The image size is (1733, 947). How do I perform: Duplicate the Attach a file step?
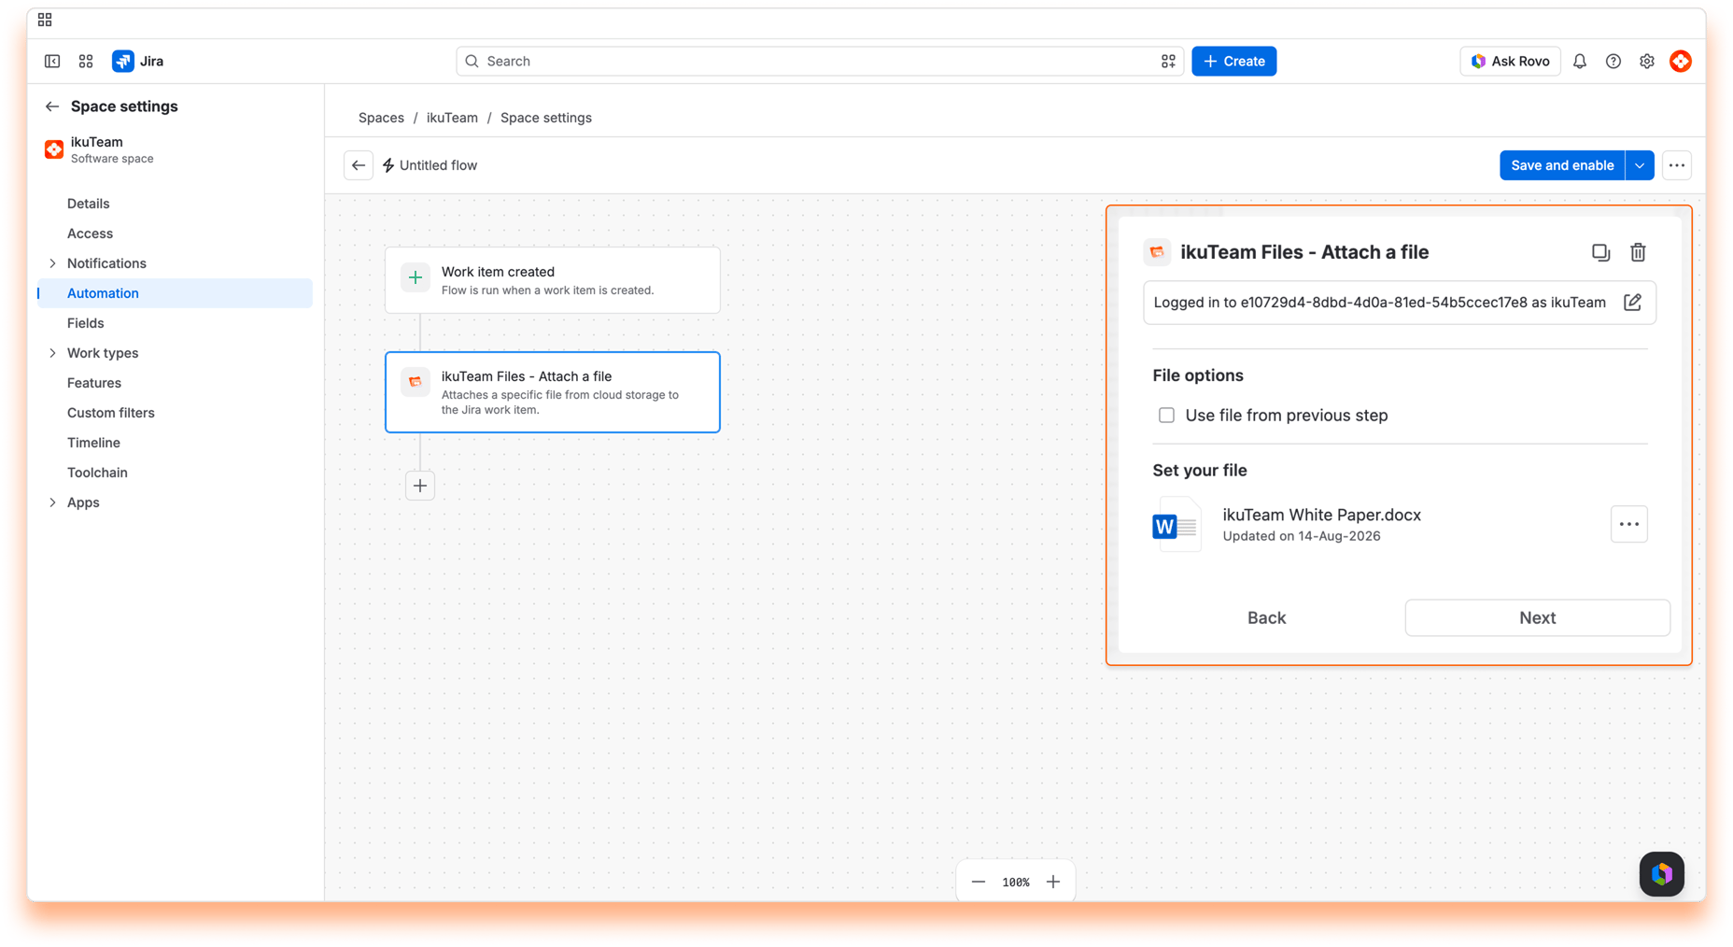[1600, 252]
